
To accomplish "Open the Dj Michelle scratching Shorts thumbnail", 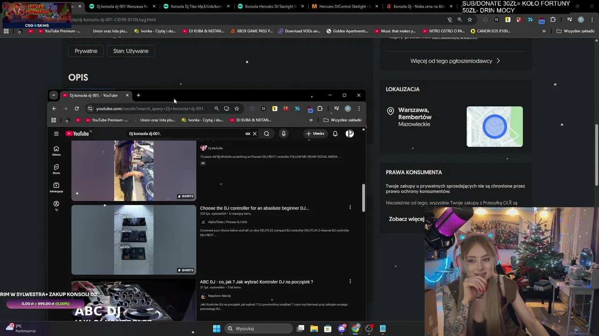I will point(134,170).
